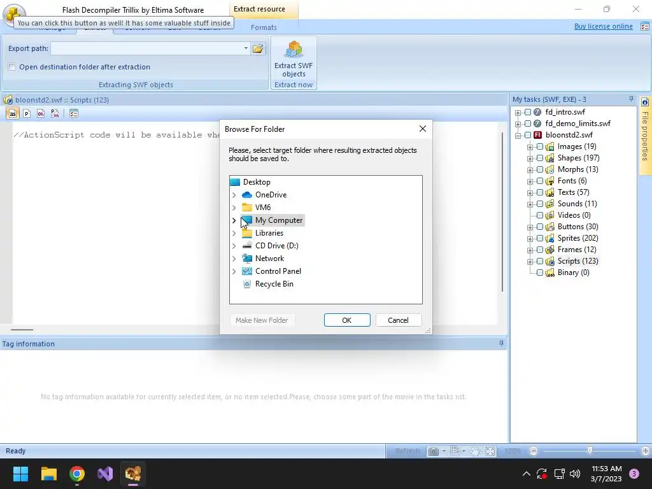Select Desktop in the folder tree
Image resolution: width=652 pixels, height=489 pixels.
tap(257, 182)
